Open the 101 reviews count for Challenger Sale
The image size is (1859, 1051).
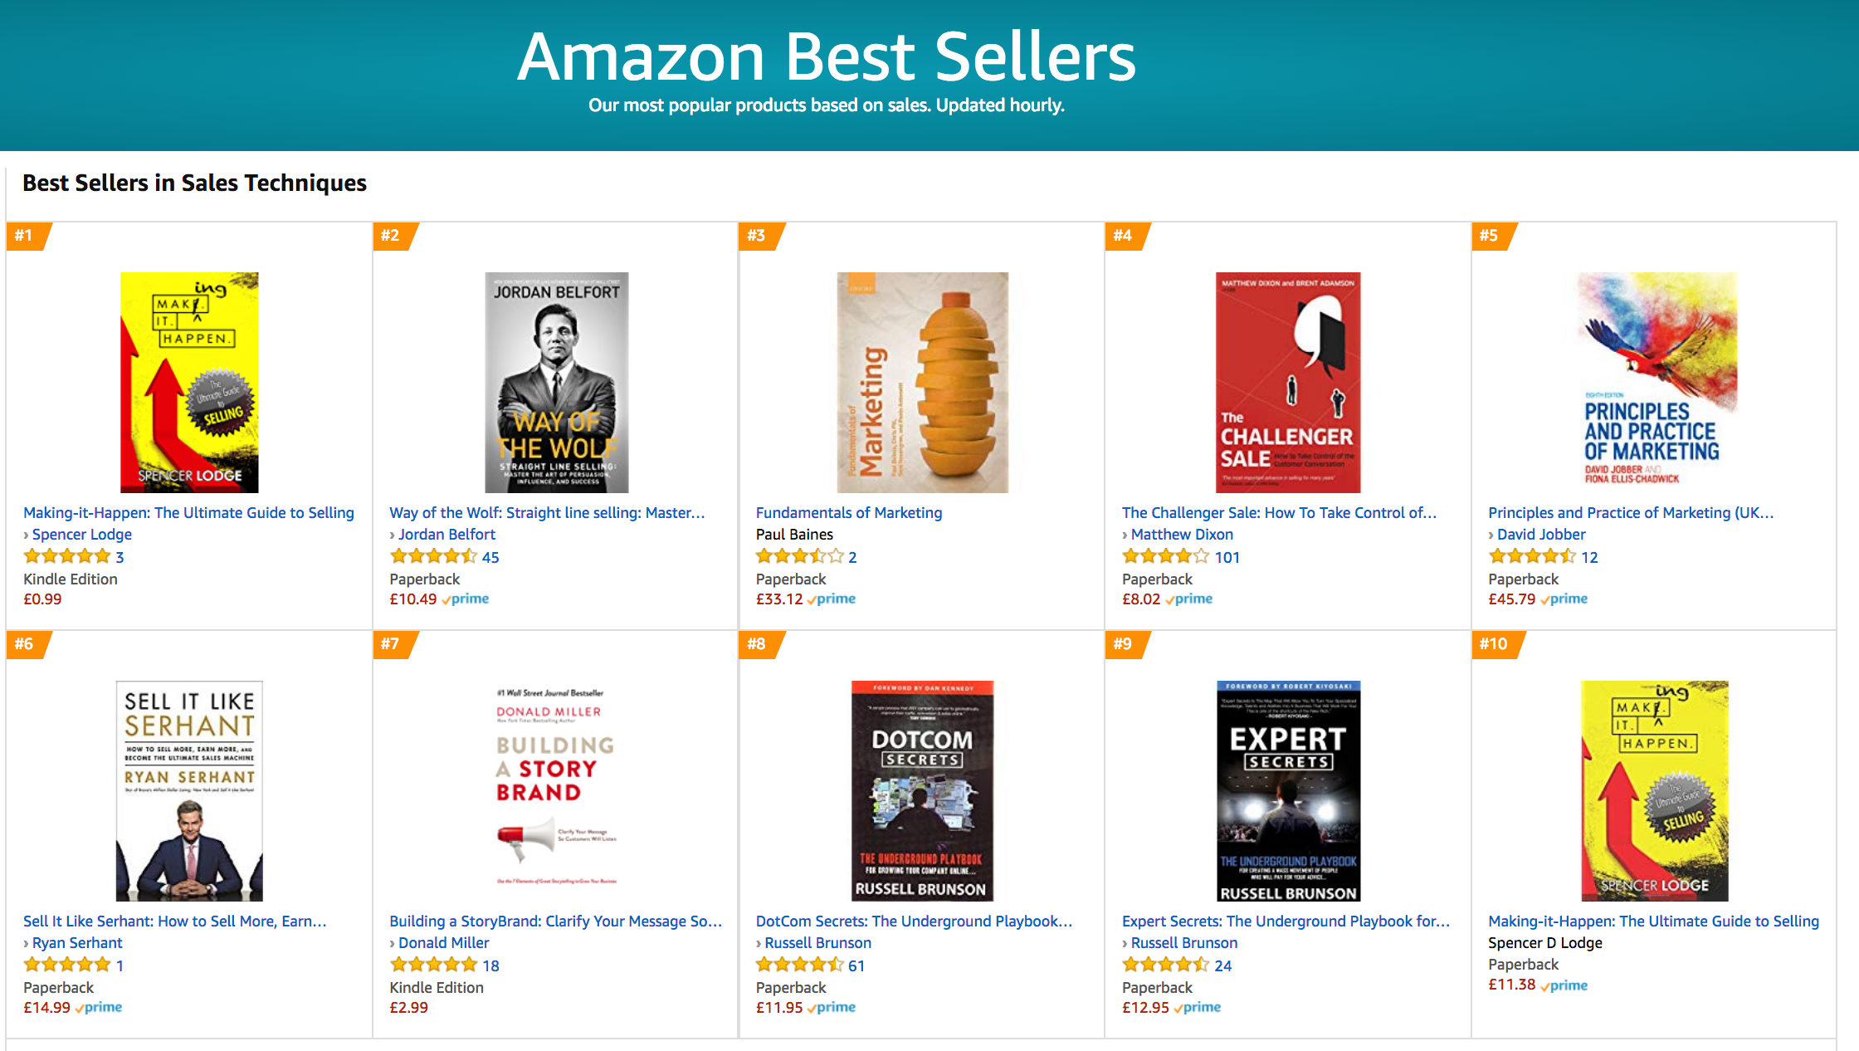(x=1227, y=557)
